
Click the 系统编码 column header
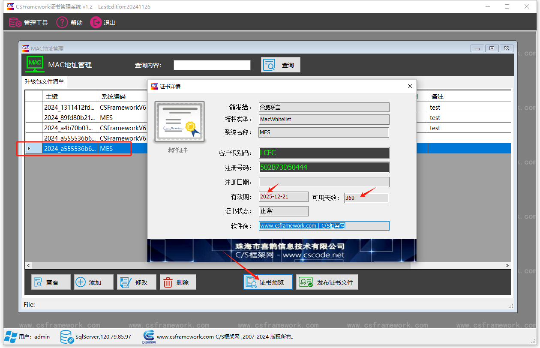[123, 96]
